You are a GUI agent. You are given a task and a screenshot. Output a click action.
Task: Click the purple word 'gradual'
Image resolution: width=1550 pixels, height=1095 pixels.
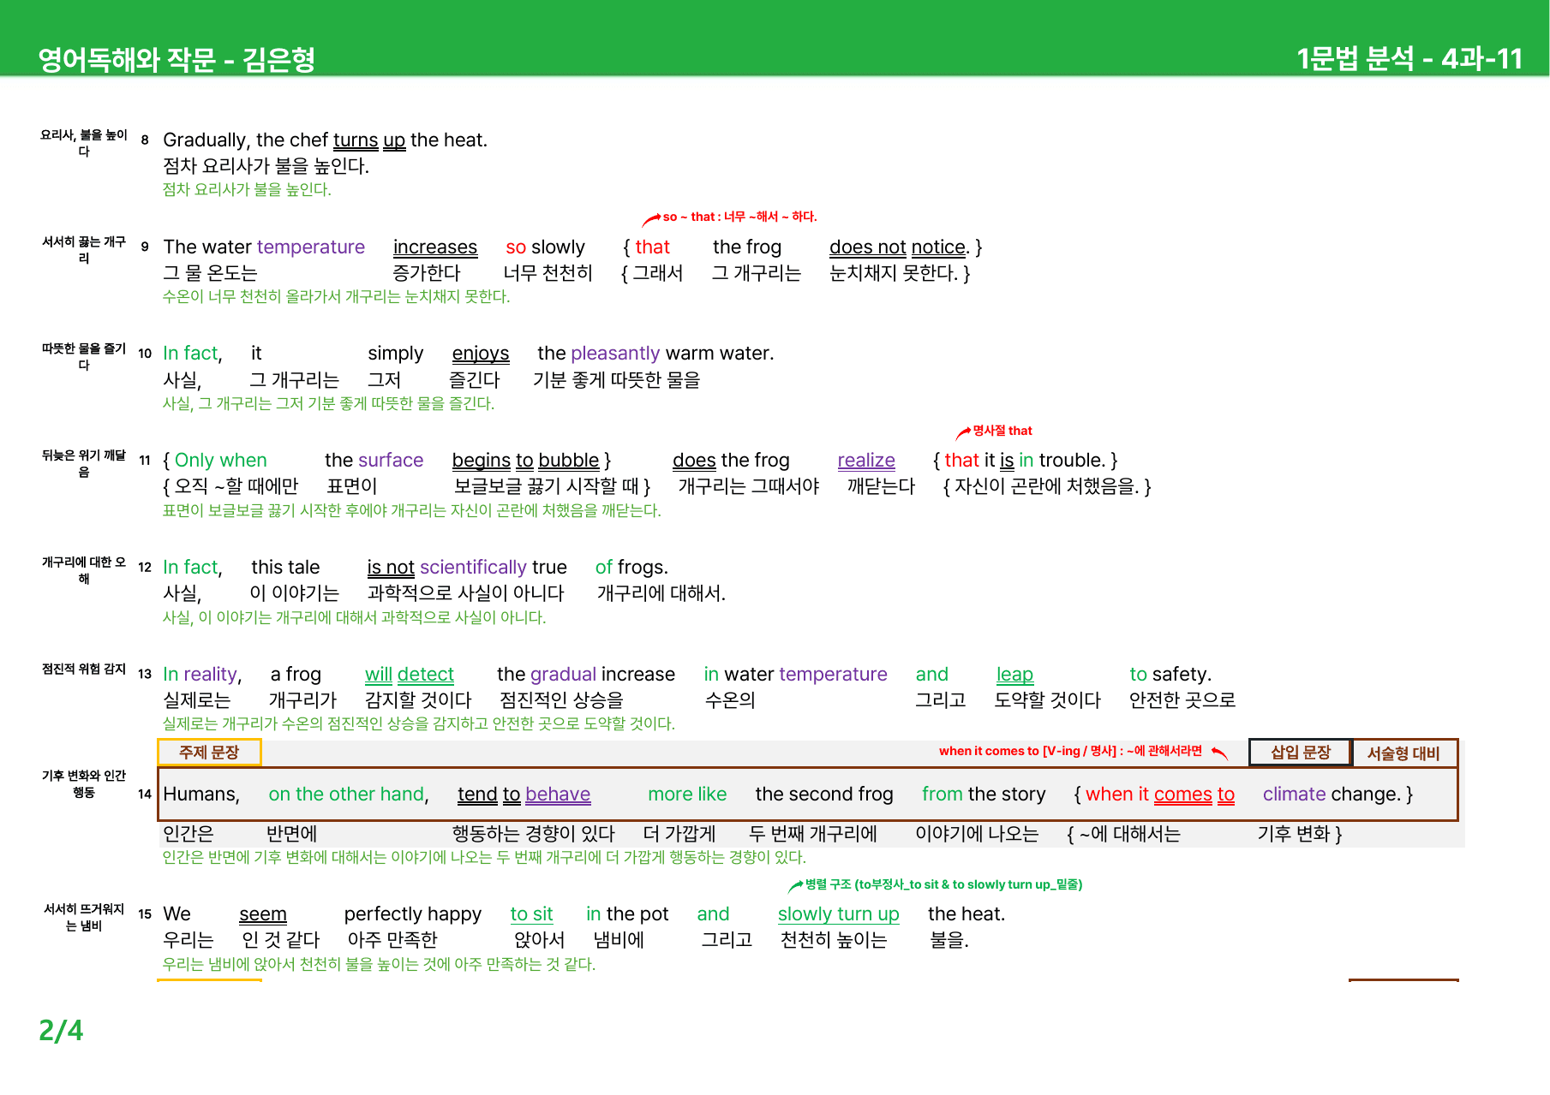click(x=563, y=674)
